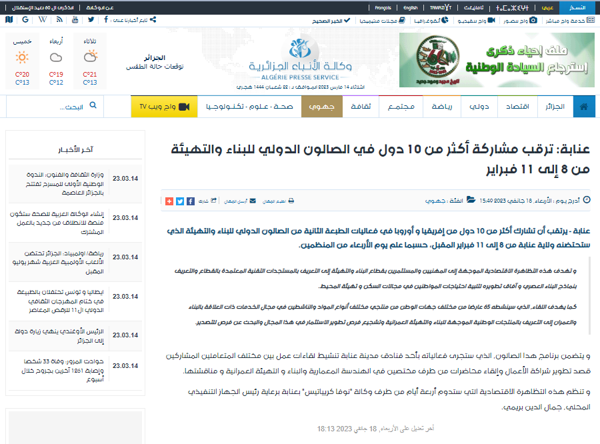Open the اقتصاد navigation tab
600x444 pixels.
pyautogui.click(x=517, y=107)
